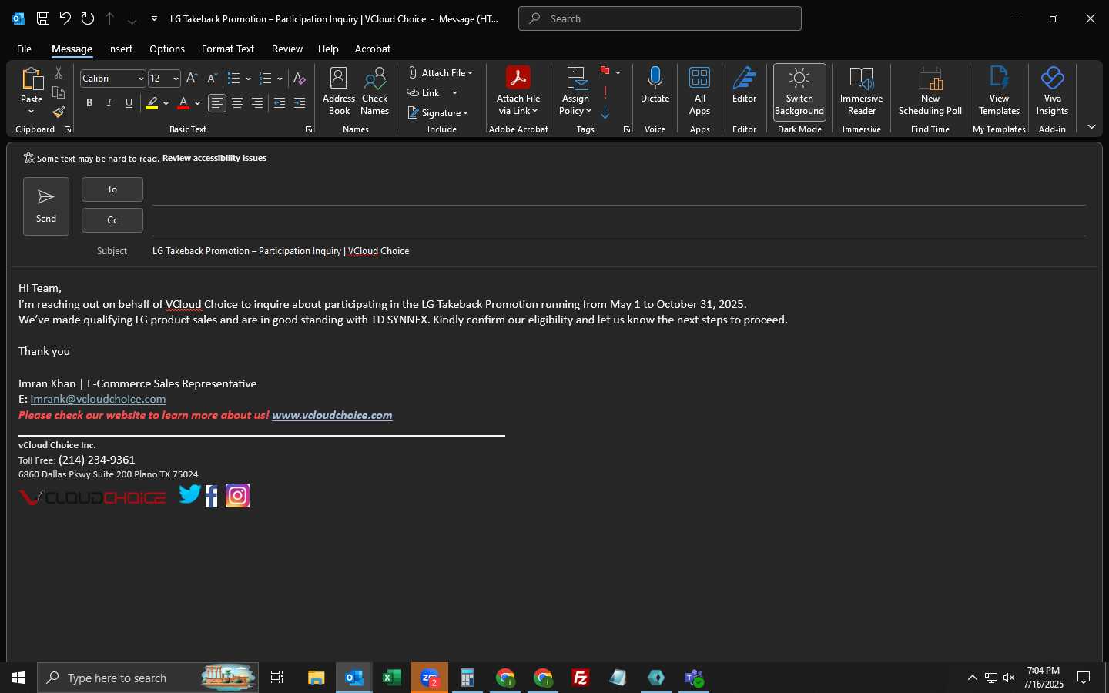This screenshot has width=1109, height=693.
Task: Open the Calibri font name dropdown
Action: (141, 79)
